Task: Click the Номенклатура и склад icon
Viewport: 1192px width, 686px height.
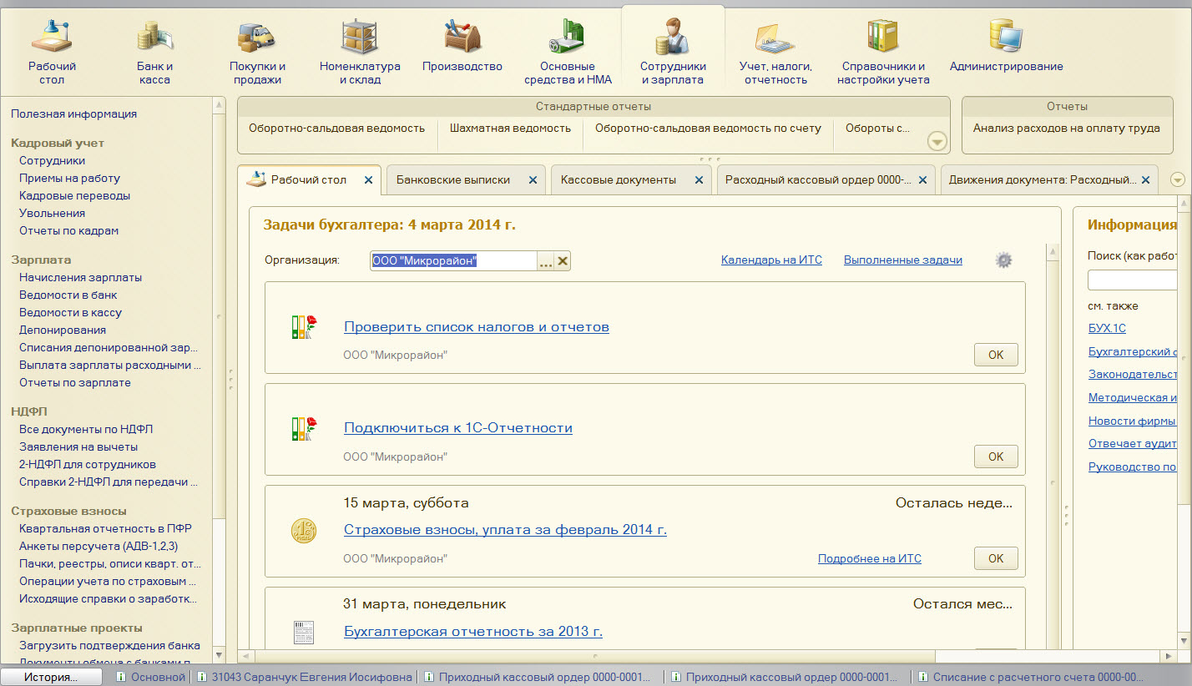Action: pos(360,38)
